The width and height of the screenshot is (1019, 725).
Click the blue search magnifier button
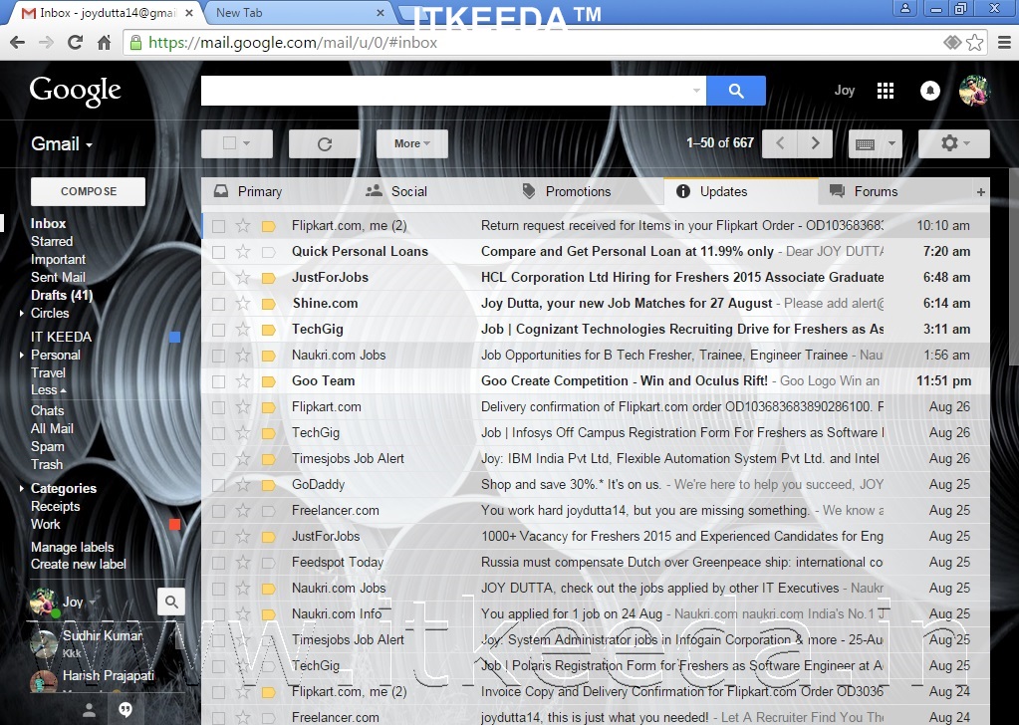736,91
